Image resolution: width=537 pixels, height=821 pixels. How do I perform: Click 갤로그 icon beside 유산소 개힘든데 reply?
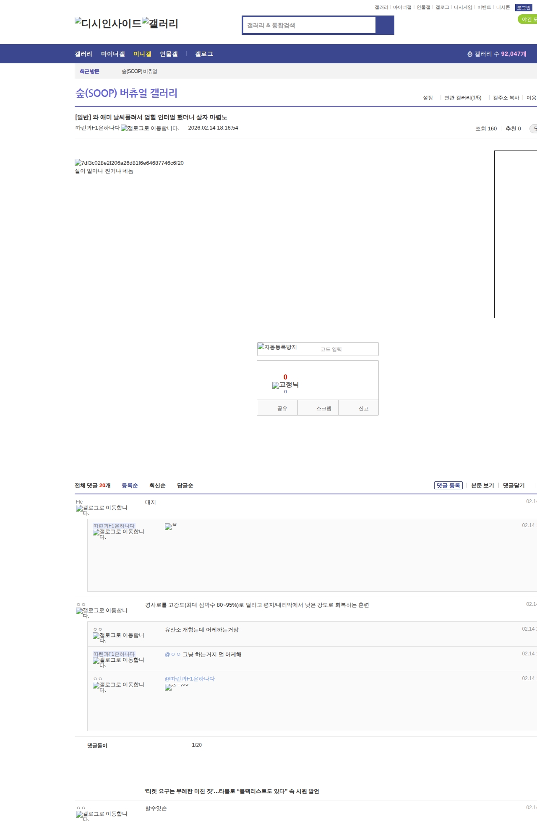coord(118,637)
